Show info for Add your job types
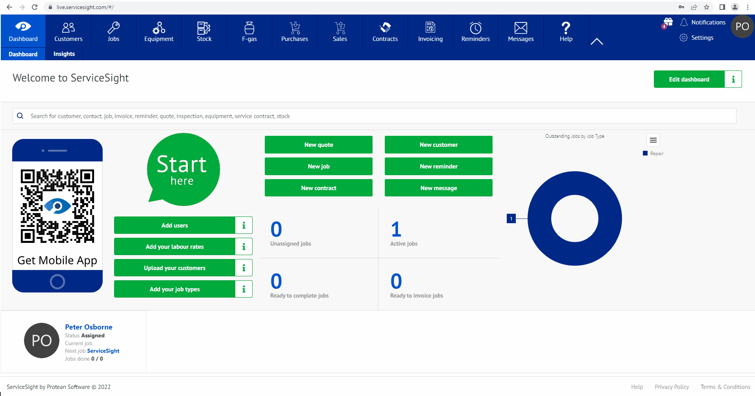Viewport: 755px width, 396px height. pos(244,289)
